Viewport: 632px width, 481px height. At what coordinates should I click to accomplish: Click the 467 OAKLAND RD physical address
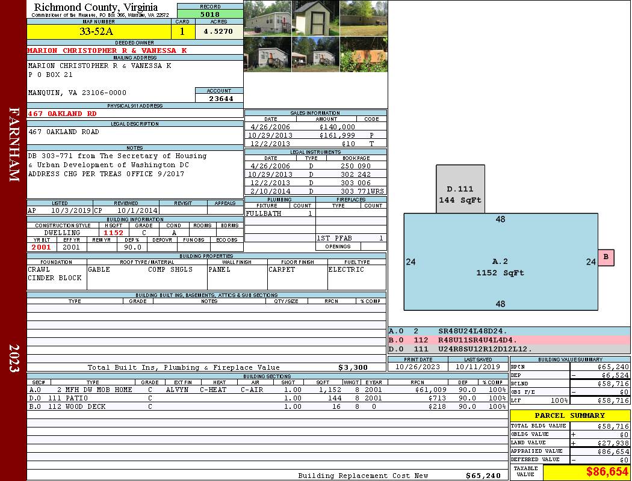(62, 114)
